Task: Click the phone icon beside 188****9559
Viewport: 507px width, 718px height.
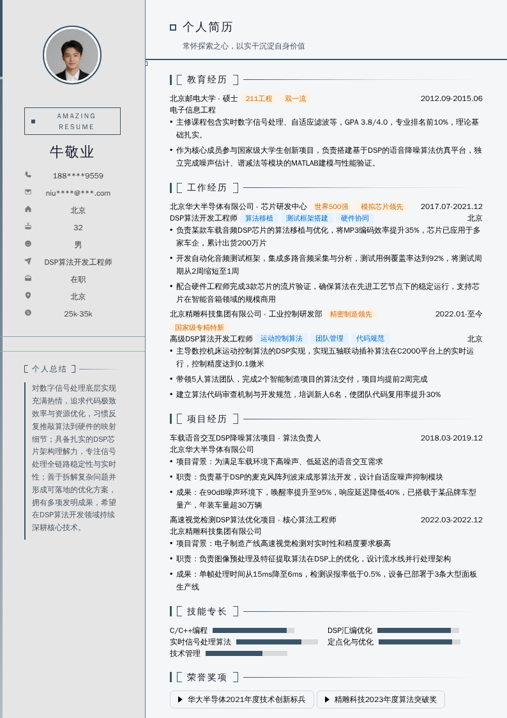Action: 28,175
